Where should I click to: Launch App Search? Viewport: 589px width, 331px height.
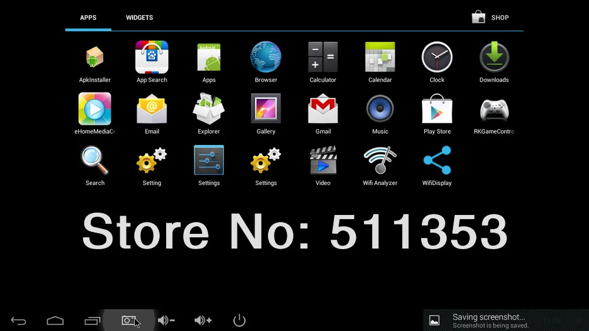[x=152, y=57]
